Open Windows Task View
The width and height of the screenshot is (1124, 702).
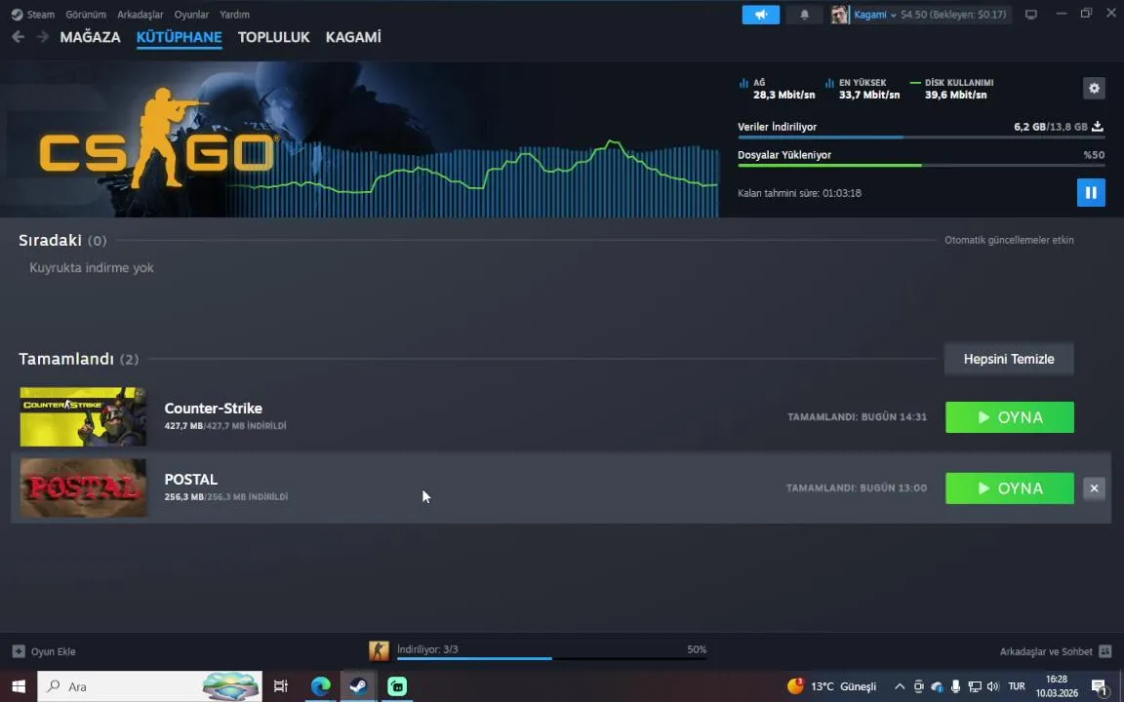(x=281, y=686)
